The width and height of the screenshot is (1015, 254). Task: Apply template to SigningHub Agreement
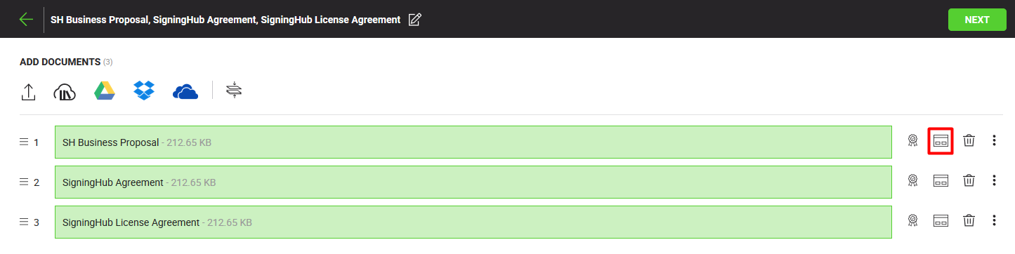tap(941, 181)
